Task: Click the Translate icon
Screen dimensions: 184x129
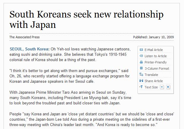Action: (x=141, y=74)
